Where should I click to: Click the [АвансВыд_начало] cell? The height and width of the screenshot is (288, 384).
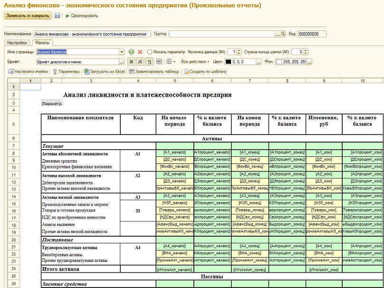point(174,224)
